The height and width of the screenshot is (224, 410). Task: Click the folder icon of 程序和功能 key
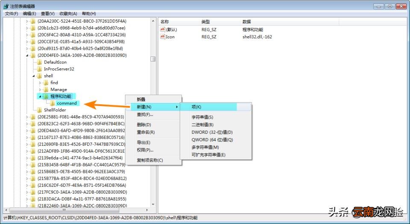pos(46,96)
